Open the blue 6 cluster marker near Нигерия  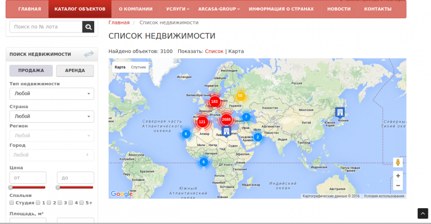tap(204, 162)
